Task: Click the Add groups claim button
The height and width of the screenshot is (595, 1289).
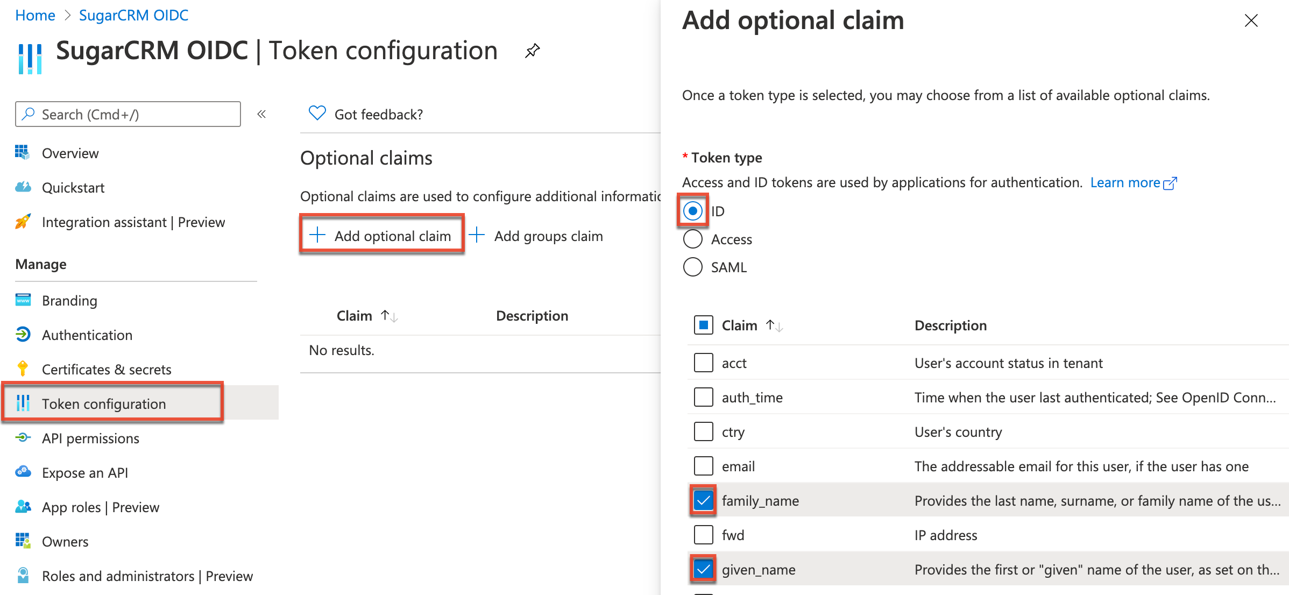Action: [539, 235]
